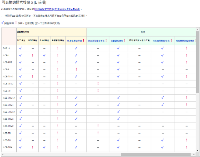The height and width of the screenshot is (157, 200).
Task: Click the 同步至智慧型手機 column header link
Action: 96,41
